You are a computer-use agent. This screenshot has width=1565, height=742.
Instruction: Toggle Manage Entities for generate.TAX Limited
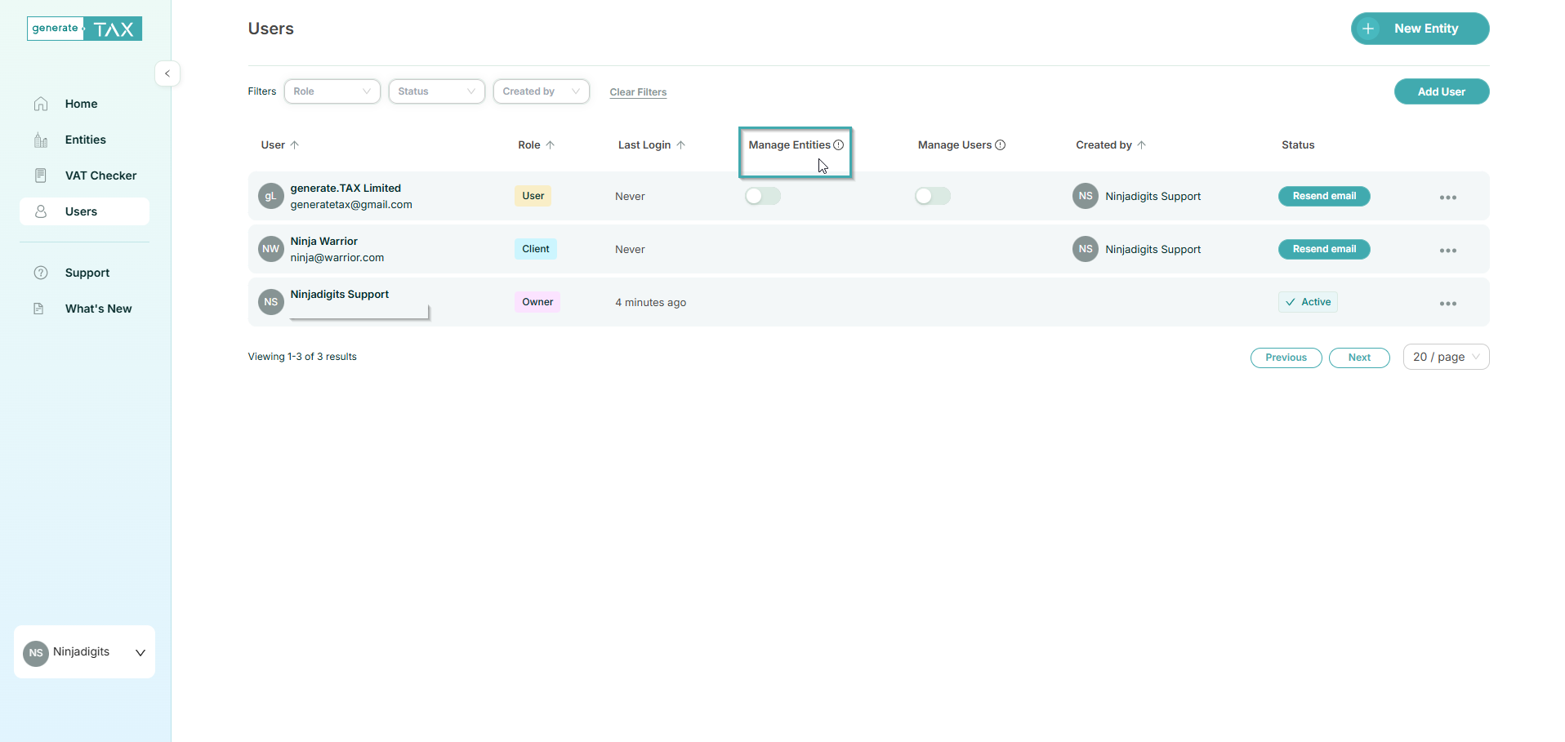(x=763, y=196)
